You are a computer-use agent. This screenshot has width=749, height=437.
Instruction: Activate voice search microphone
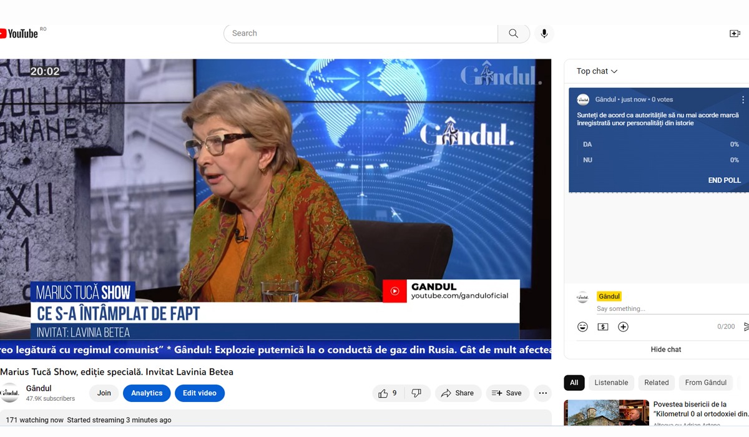[x=544, y=34]
